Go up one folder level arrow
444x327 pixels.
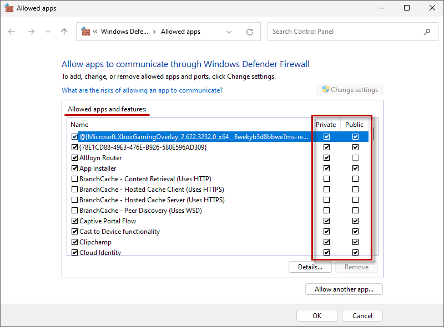[x=64, y=32]
